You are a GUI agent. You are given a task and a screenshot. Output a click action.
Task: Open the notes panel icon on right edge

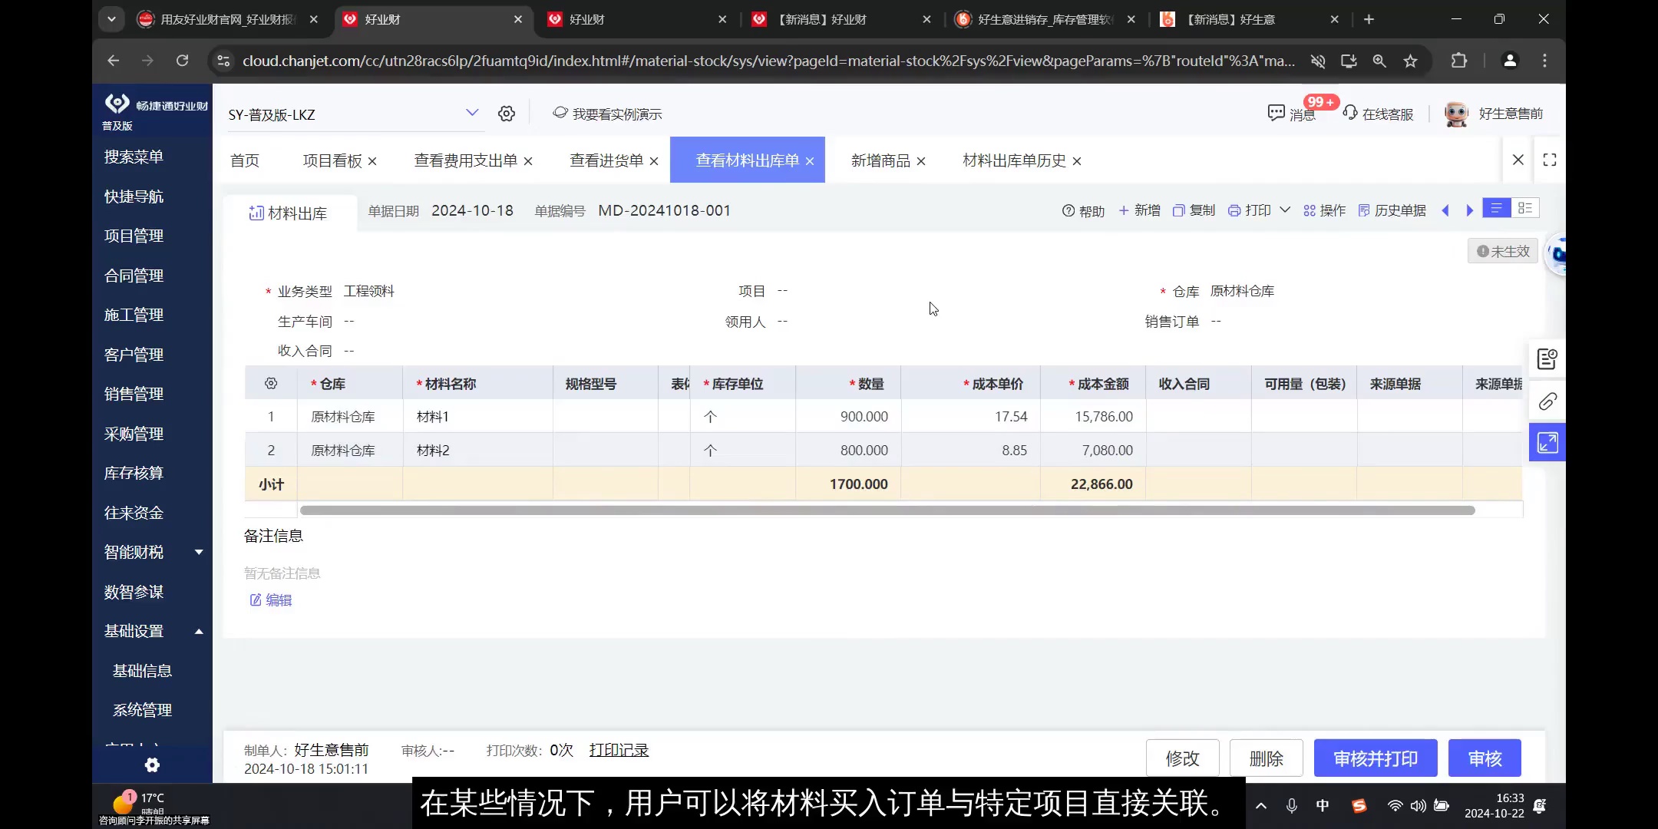(x=1547, y=358)
